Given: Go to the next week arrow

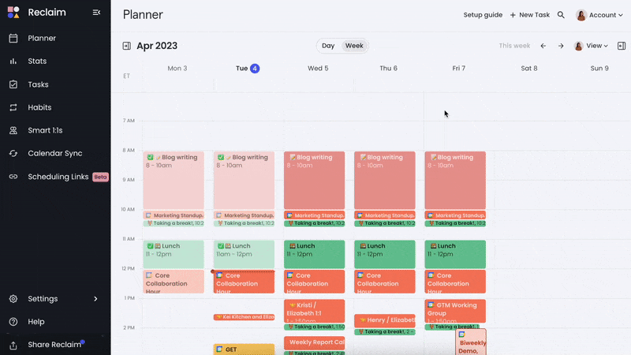Looking at the screenshot, I should coord(561,46).
